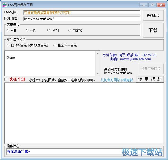This screenshot has height=160, width=168.
Task: Click the maximize window button
Action: point(153,5)
